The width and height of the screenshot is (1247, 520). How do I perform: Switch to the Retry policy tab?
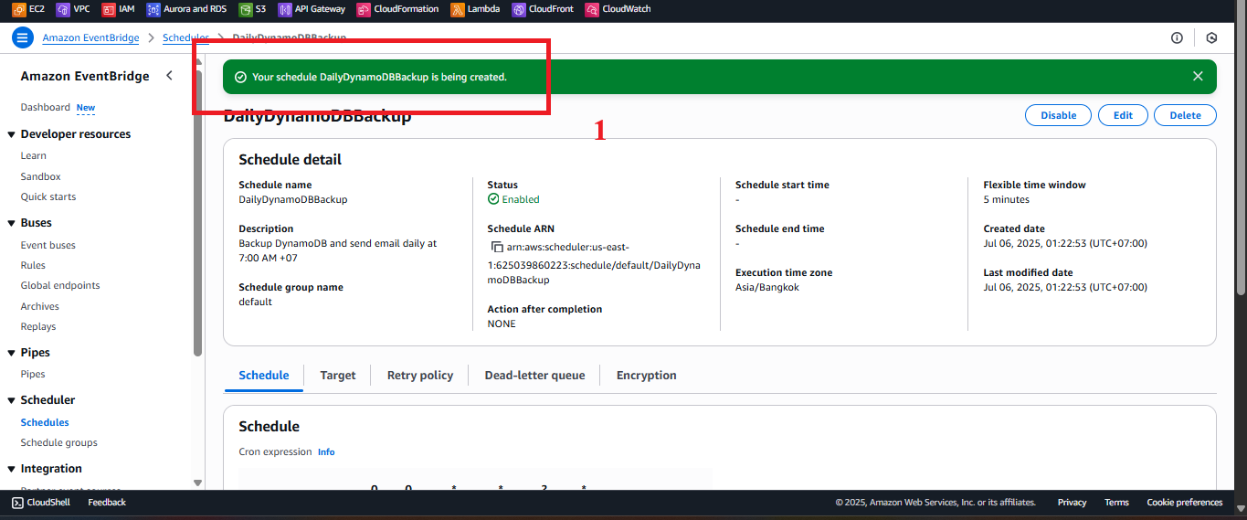(420, 375)
